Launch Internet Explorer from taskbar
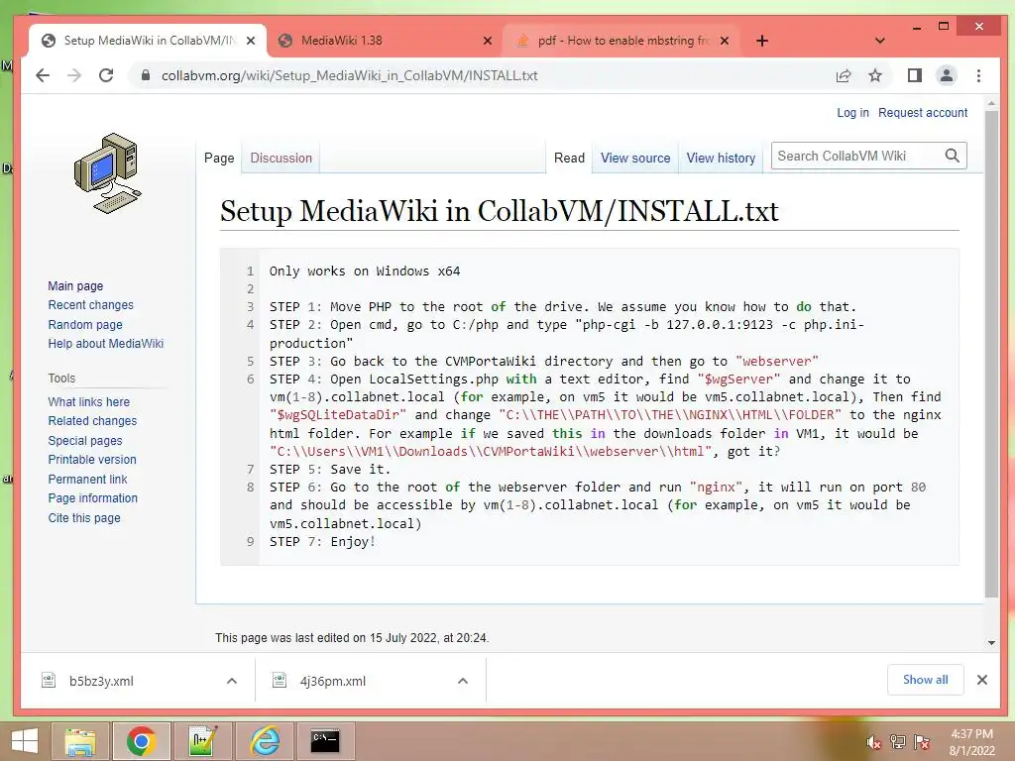The width and height of the screenshot is (1015, 761). click(x=265, y=741)
